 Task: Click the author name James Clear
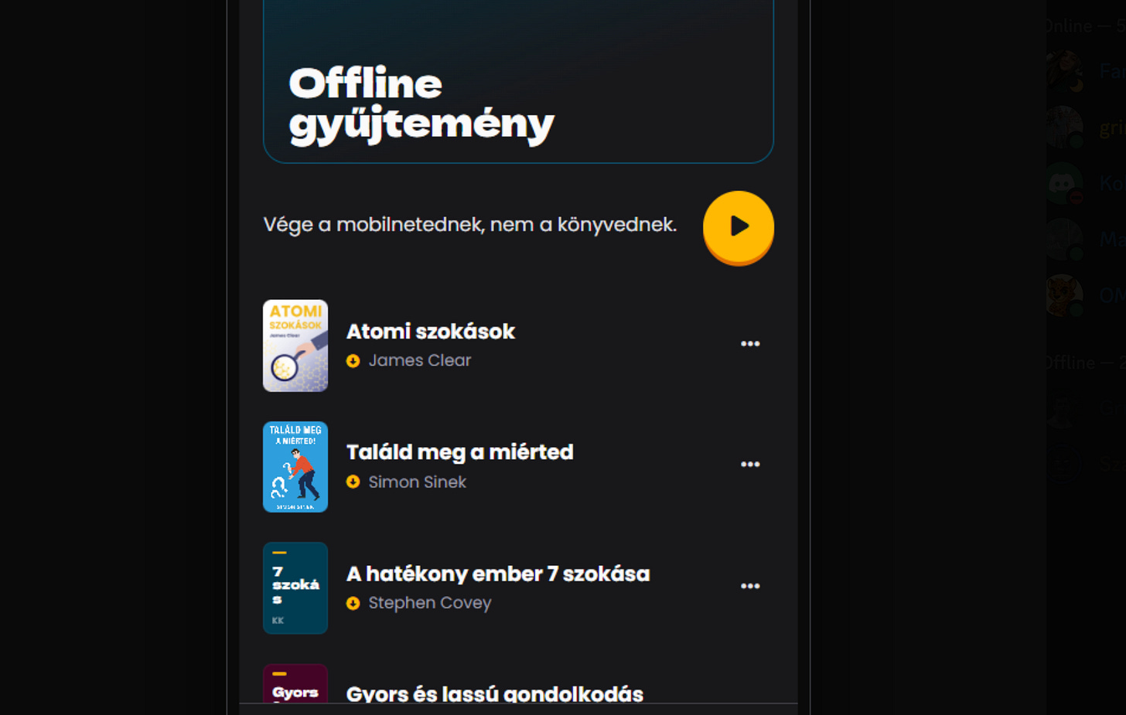click(420, 360)
